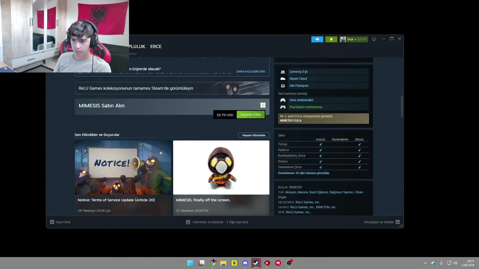479x269 pixels.
Task: Click the Xbox controller icon
Action: [x=283, y=100]
